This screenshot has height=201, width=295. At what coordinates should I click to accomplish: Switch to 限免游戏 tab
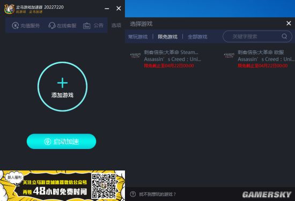(x=167, y=36)
